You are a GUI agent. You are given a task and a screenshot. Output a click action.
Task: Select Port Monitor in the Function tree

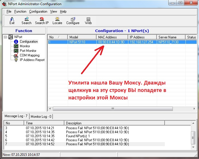[x=28, y=51]
